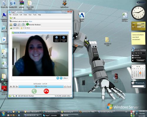Screen dimensions: 147x117
Task: Click the first blue round button under the video
Action: tap(58, 78)
